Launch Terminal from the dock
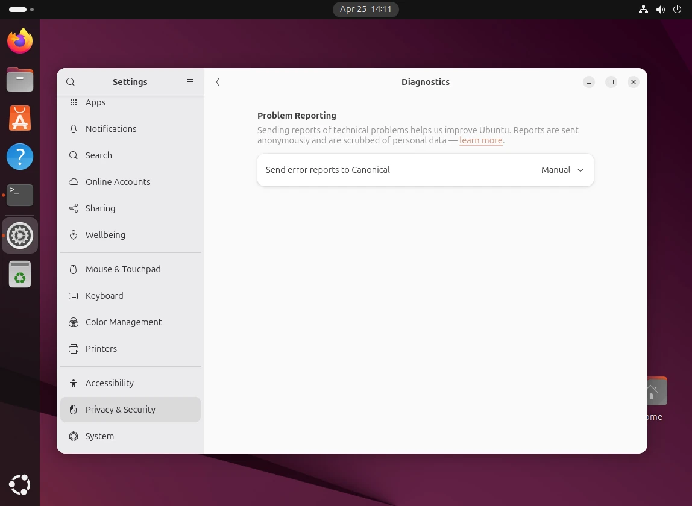This screenshot has width=692, height=506. coord(20,195)
